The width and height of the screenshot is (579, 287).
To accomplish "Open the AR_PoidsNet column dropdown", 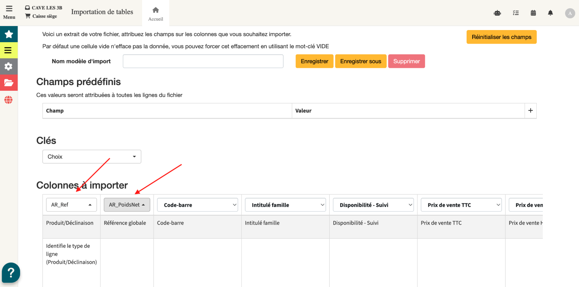I will [127, 205].
